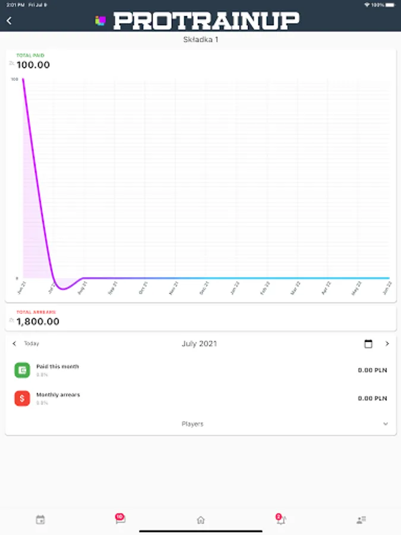Jump to Today
The image size is (401, 535).
31,344
